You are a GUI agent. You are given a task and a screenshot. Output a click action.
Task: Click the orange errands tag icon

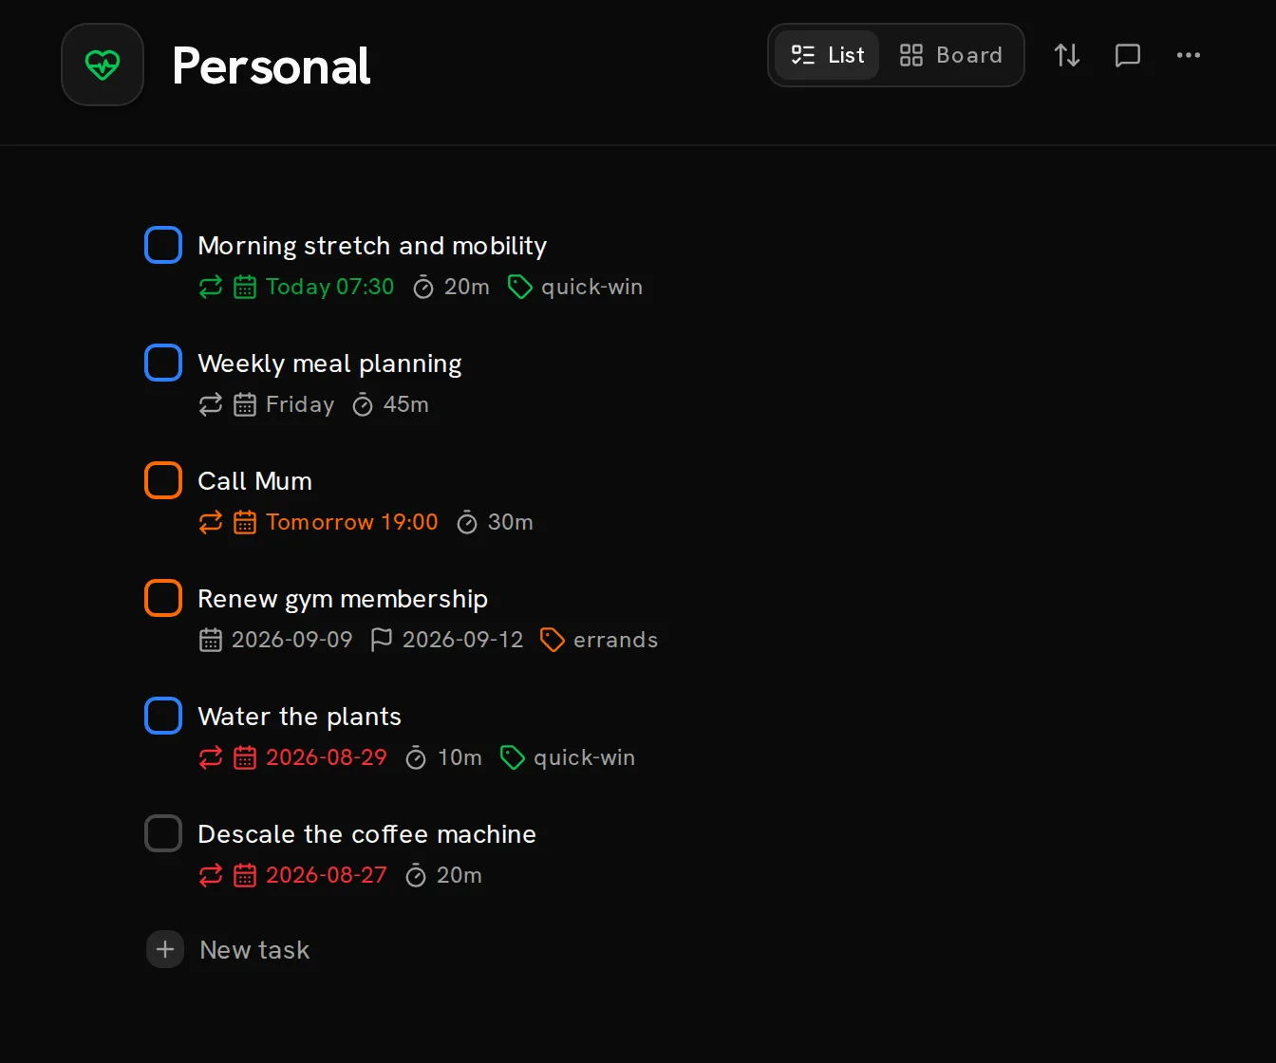click(553, 640)
